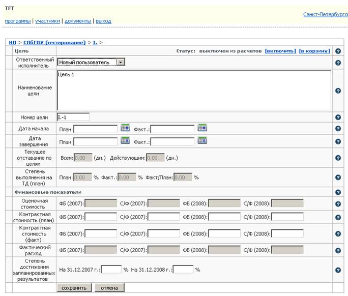This screenshot has width=348, height=296.
Task: Expand the Новый пользователь dropdown
Action: [121, 62]
